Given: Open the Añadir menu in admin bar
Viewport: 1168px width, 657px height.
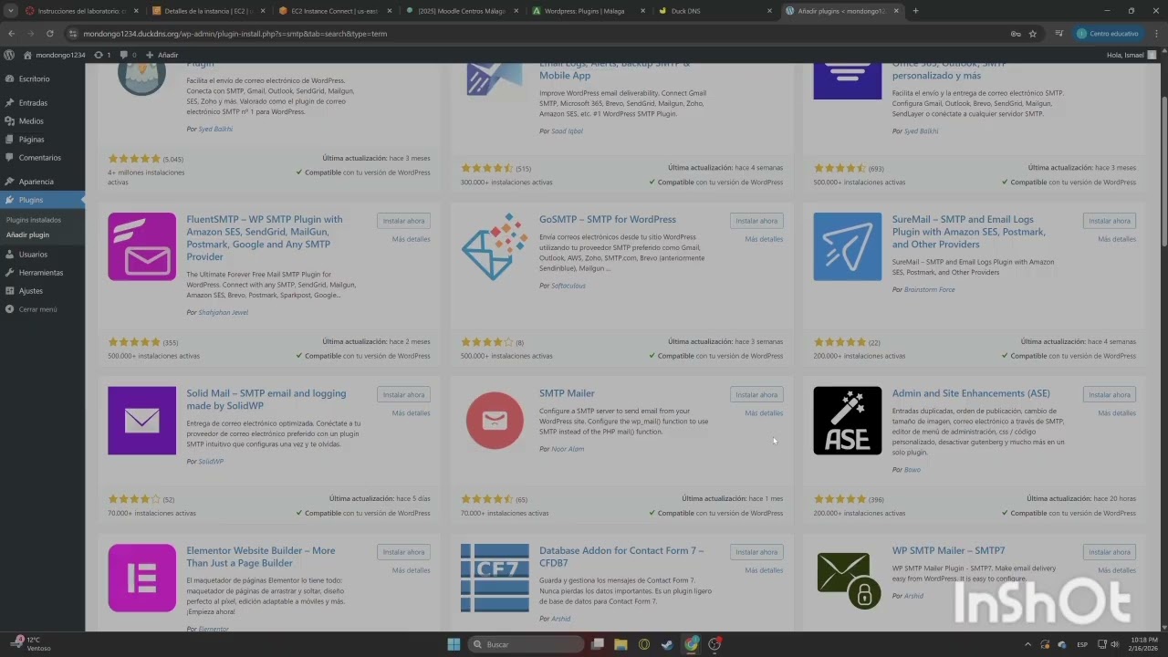Looking at the screenshot, I should (x=162, y=55).
